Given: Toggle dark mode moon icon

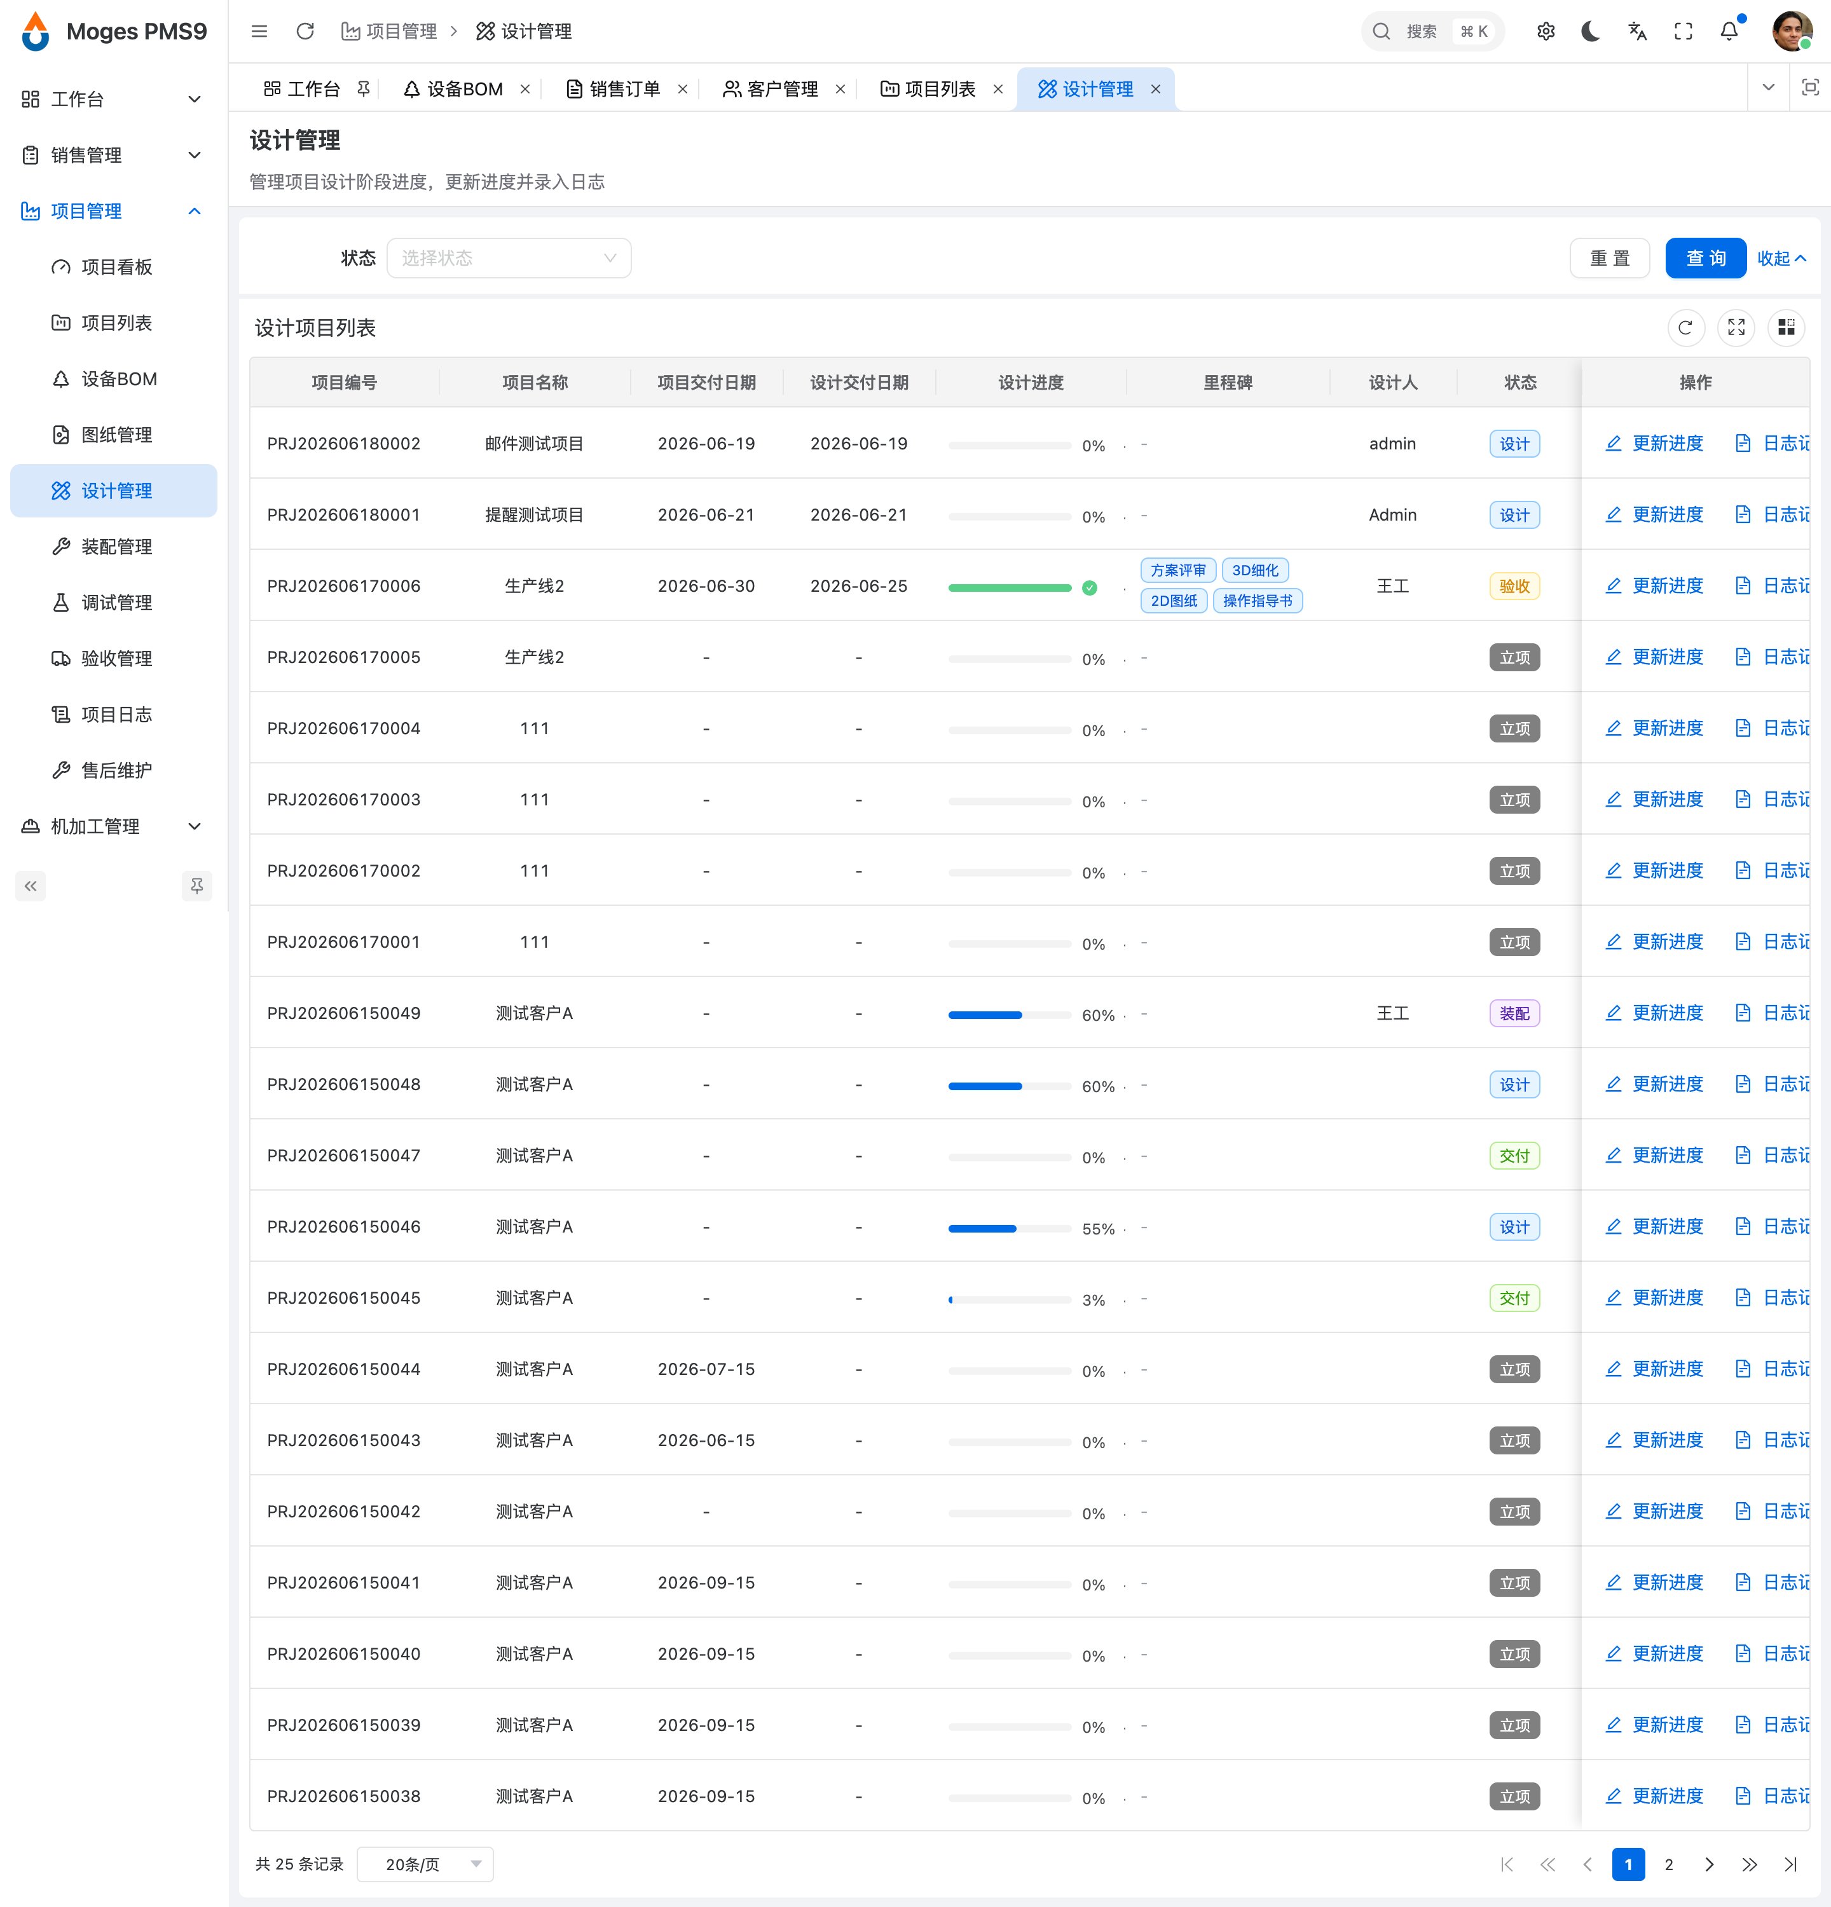Looking at the screenshot, I should pos(1591,31).
